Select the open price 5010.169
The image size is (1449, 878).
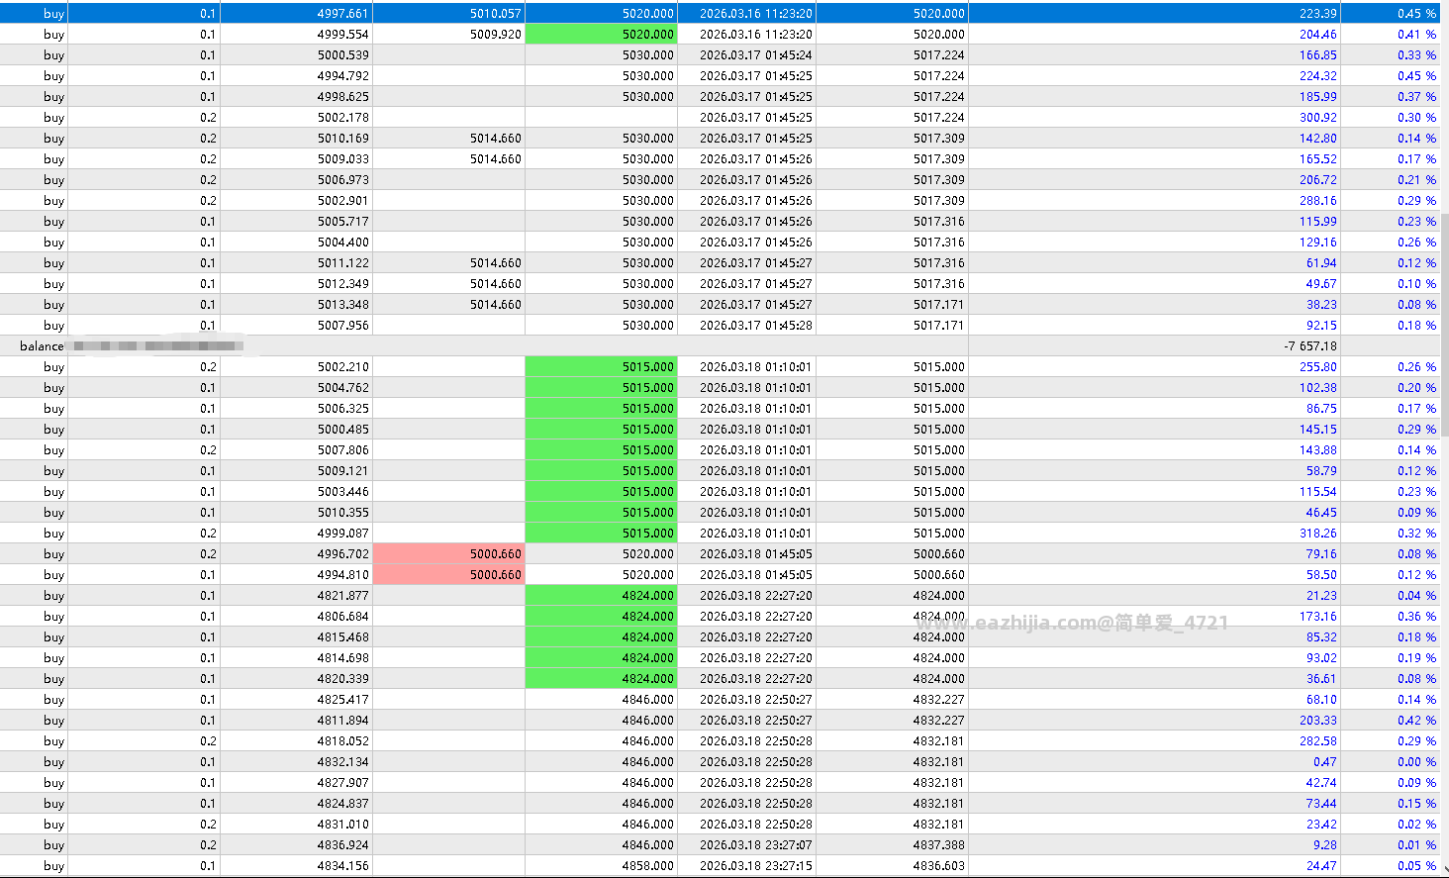coord(342,139)
